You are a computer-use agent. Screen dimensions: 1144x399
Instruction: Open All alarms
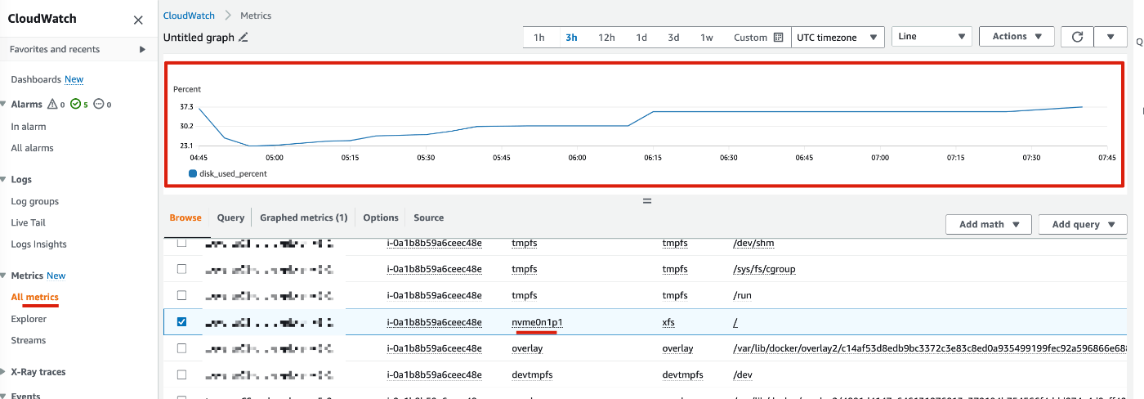[x=33, y=148]
